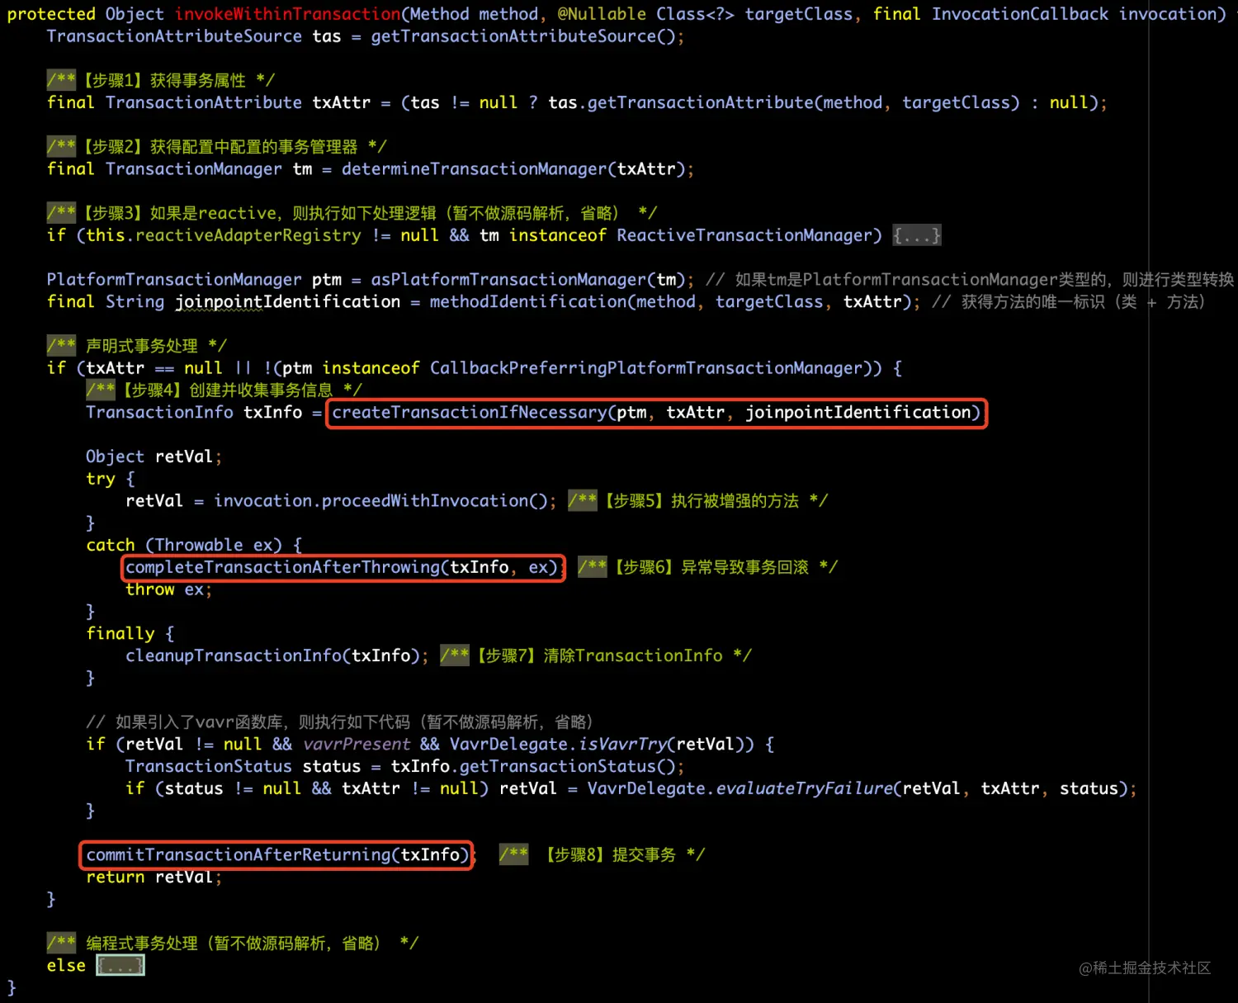The height and width of the screenshot is (1003, 1238).
Task: Expand the folded else block {...}
Action: click(x=120, y=966)
